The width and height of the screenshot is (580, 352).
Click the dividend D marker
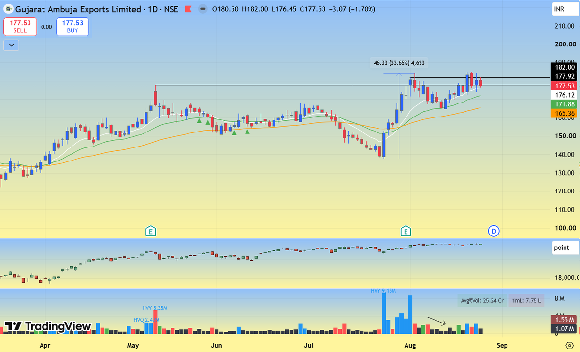[493, 231]
